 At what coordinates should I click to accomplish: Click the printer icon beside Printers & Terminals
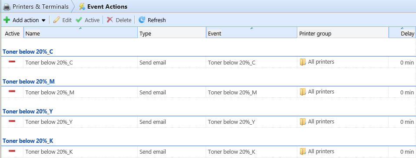7,7
